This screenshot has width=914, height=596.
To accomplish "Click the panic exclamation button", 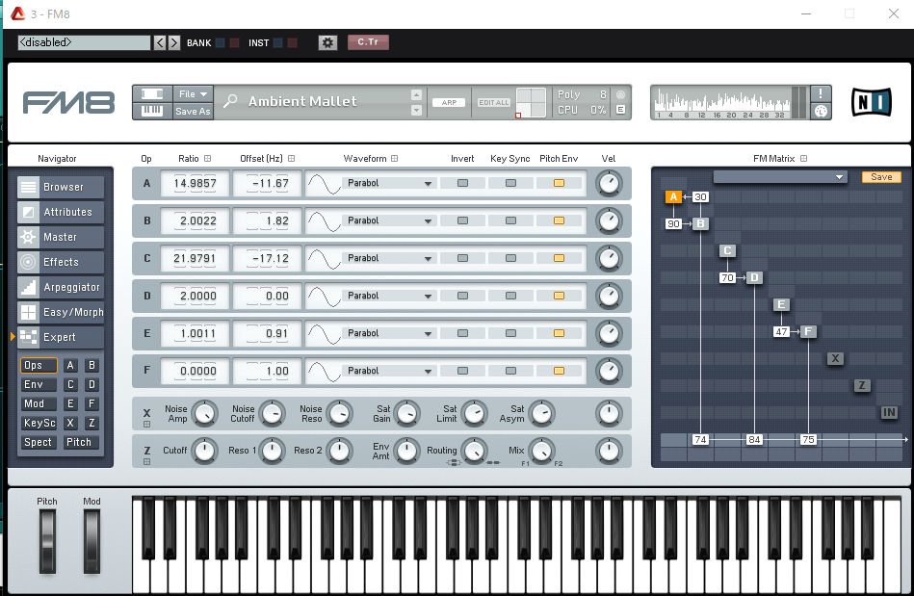I will tap(821, 93).
